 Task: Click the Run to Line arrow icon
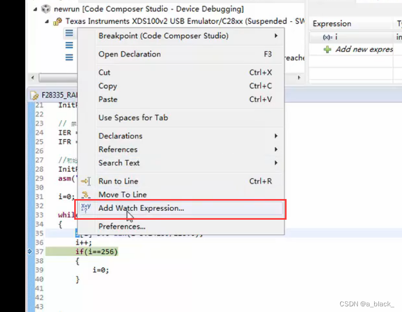[86, 181]
